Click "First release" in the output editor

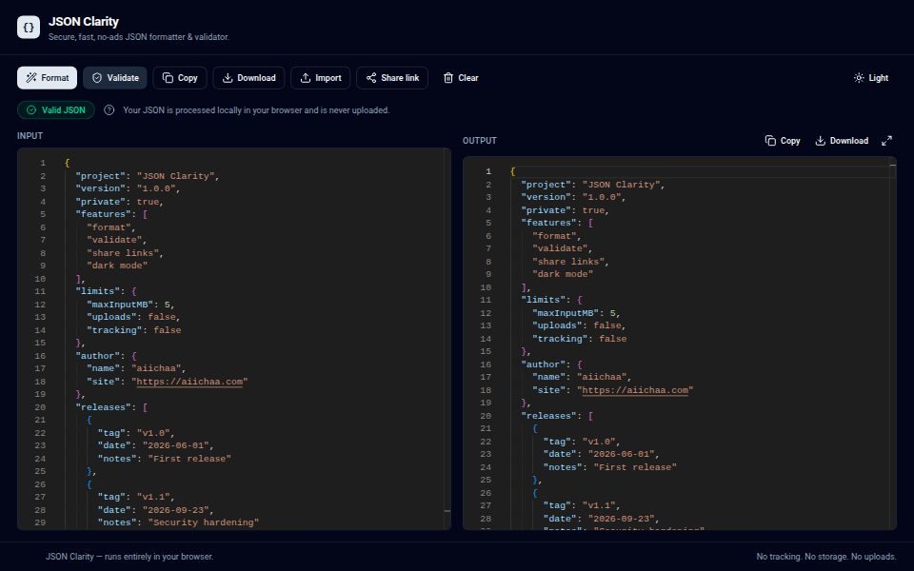pyautogui.click(x=635, y=467)
